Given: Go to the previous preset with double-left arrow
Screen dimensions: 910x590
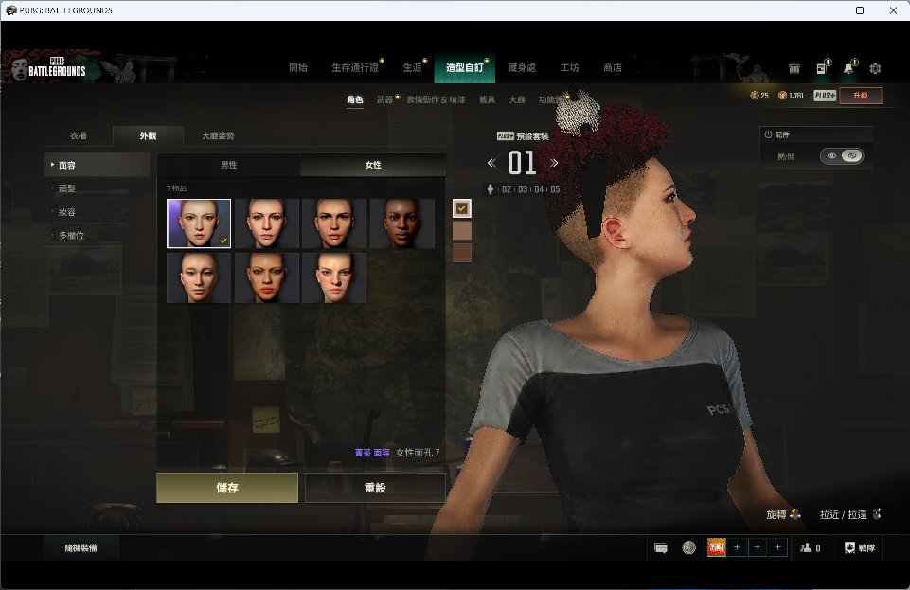Looking at the screenshot, I should click(491, 163).
